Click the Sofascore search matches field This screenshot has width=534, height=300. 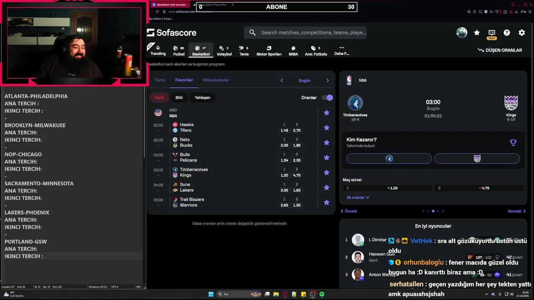pos(305,32)
